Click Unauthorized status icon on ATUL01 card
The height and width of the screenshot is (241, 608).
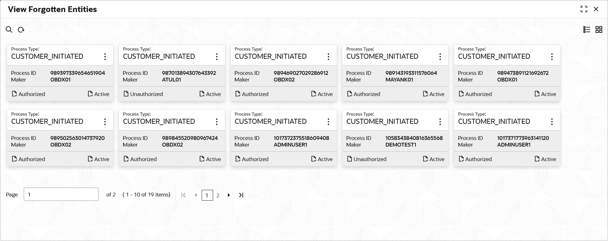coord(126,94)
